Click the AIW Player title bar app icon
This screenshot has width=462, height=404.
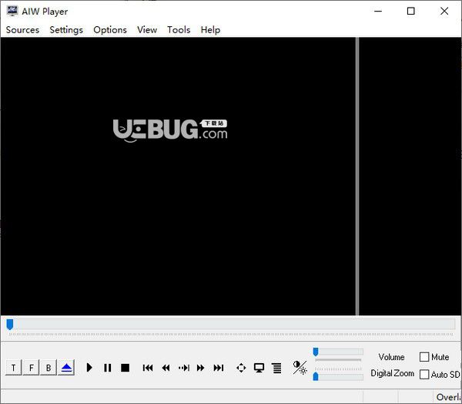click(12, 11)
